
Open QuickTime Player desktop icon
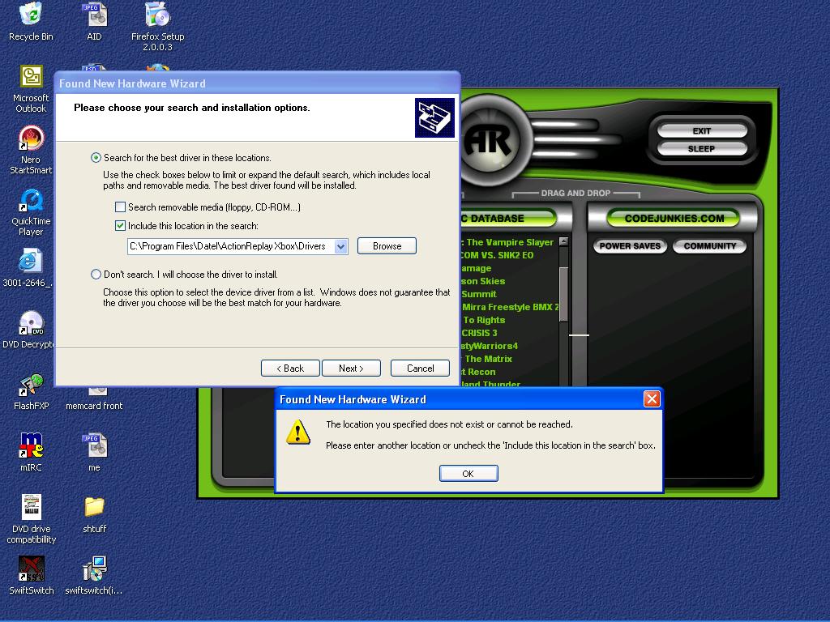31,201
